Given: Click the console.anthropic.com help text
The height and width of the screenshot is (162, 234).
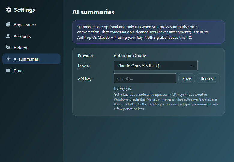Looking at the screenshot, I should pyautogui.click(x=166, y=102).
